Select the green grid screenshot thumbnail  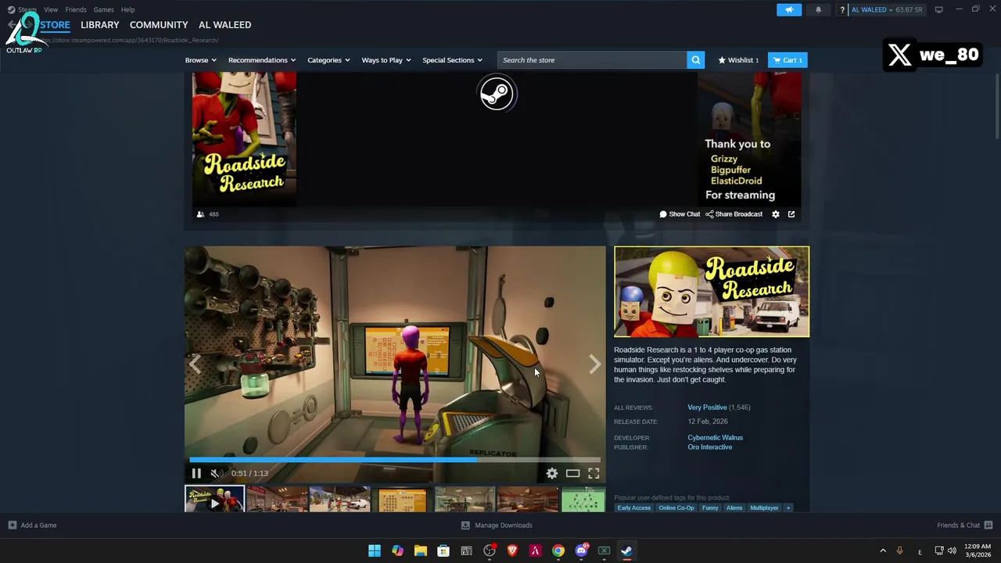583,500
